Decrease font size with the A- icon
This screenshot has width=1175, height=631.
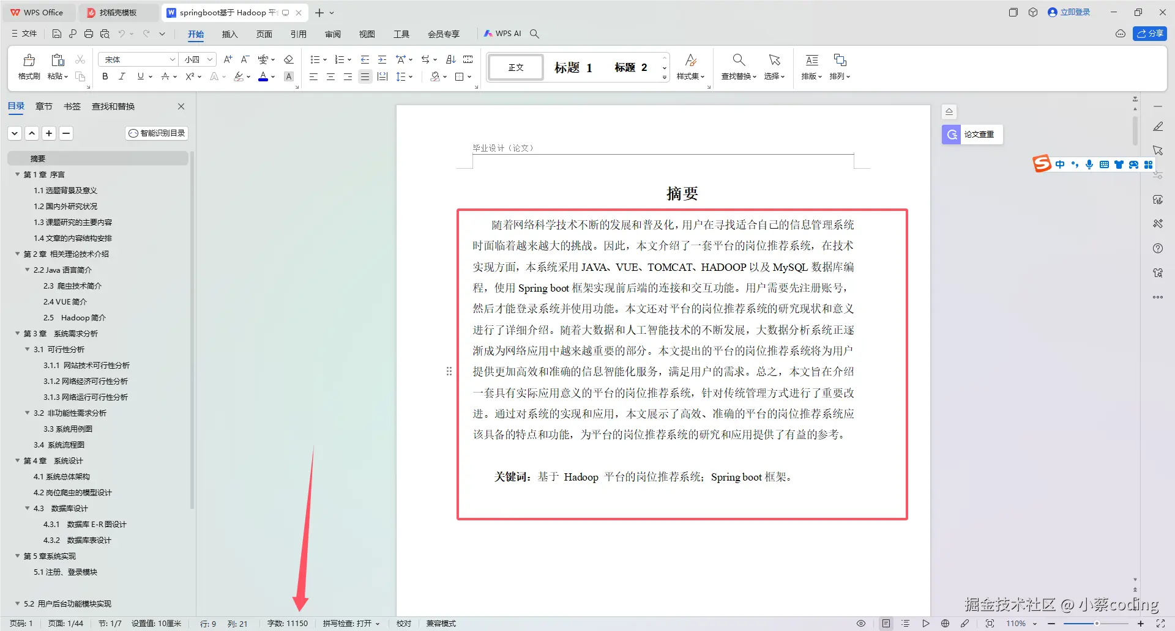(x=245, y=59)
